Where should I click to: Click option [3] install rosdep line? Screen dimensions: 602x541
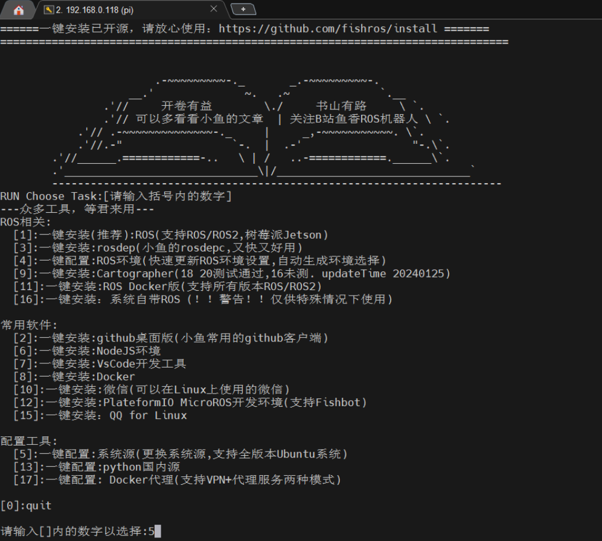[158, 248]
